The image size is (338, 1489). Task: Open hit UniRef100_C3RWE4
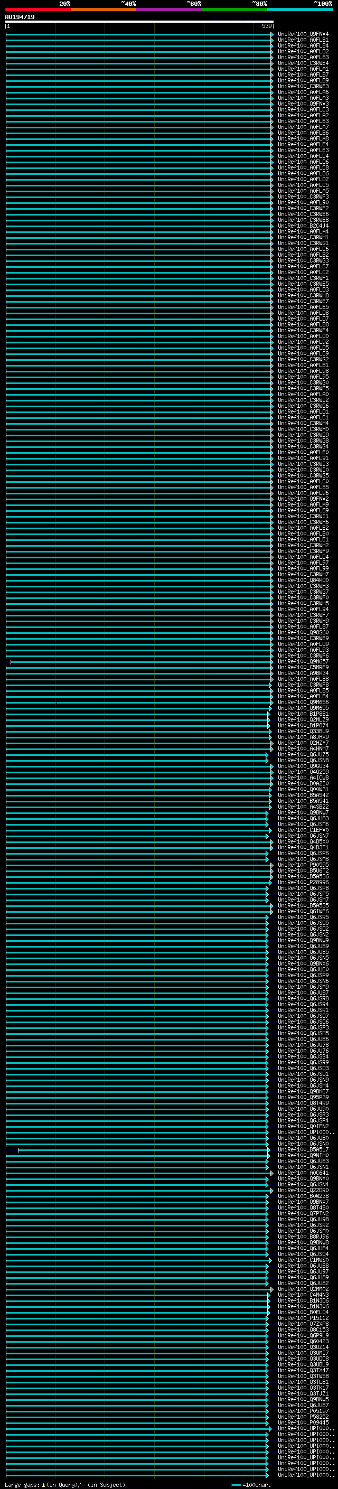coord(303,63)
